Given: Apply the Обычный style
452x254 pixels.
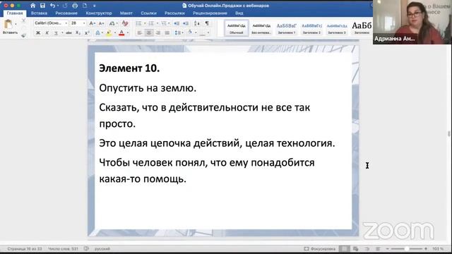Looking at the screenshot, I should tap(237, 28).
